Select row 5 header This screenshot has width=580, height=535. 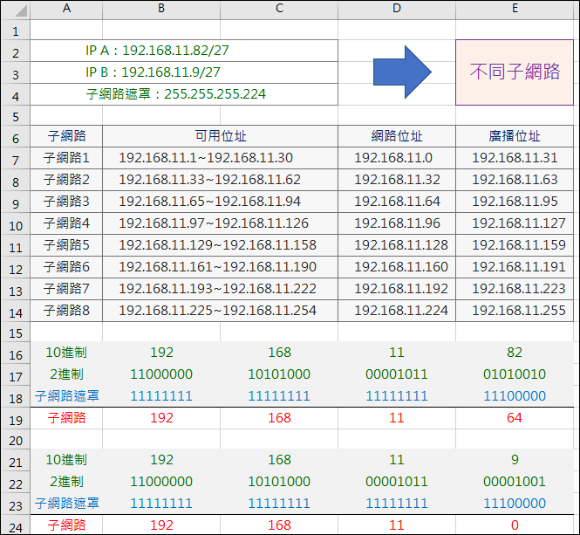(x=16, y=116)
